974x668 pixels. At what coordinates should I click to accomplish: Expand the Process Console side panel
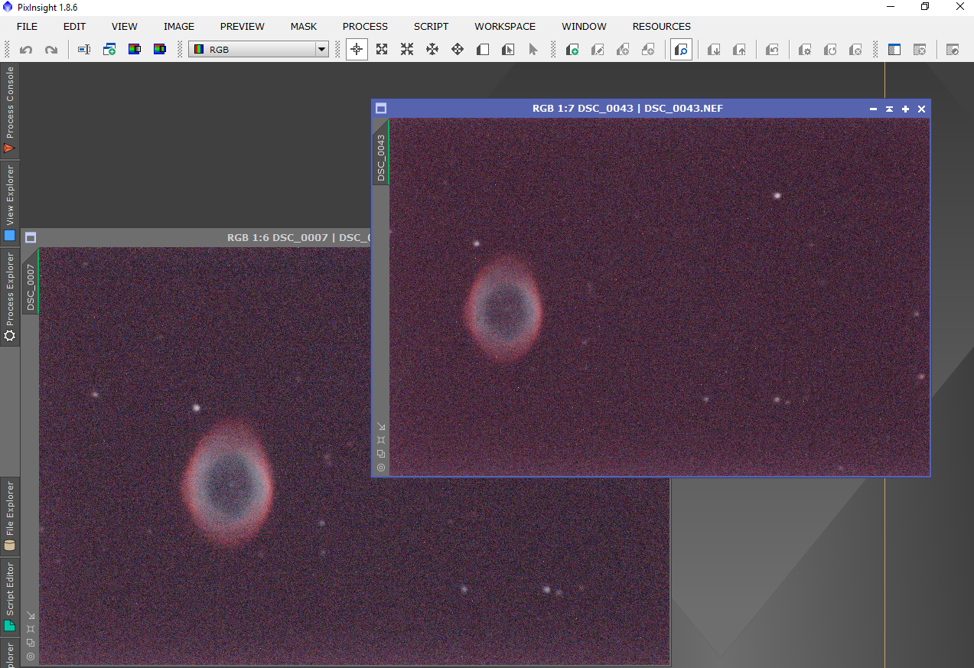point(10,109)
